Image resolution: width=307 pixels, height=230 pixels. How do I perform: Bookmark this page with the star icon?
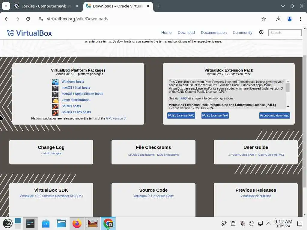click(x=264, y=19)
